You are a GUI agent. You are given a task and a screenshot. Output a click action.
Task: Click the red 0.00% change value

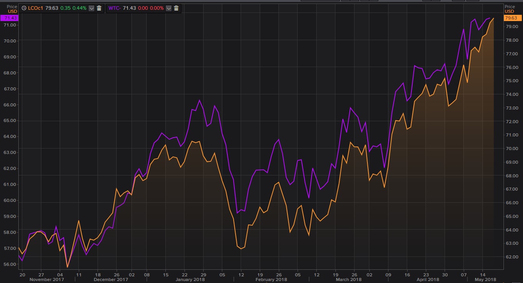click(157, 8)
